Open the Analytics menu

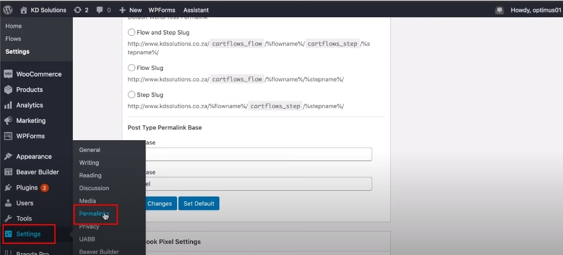click(30, 105)
